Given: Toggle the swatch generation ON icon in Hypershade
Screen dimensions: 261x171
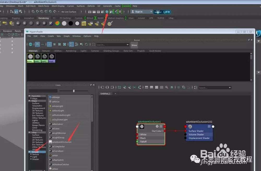Looking at the screenshot, I should [31, 44].
